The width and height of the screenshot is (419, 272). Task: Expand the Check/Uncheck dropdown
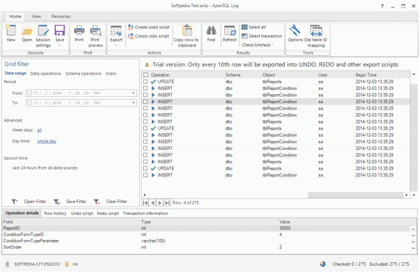(258, 45)
